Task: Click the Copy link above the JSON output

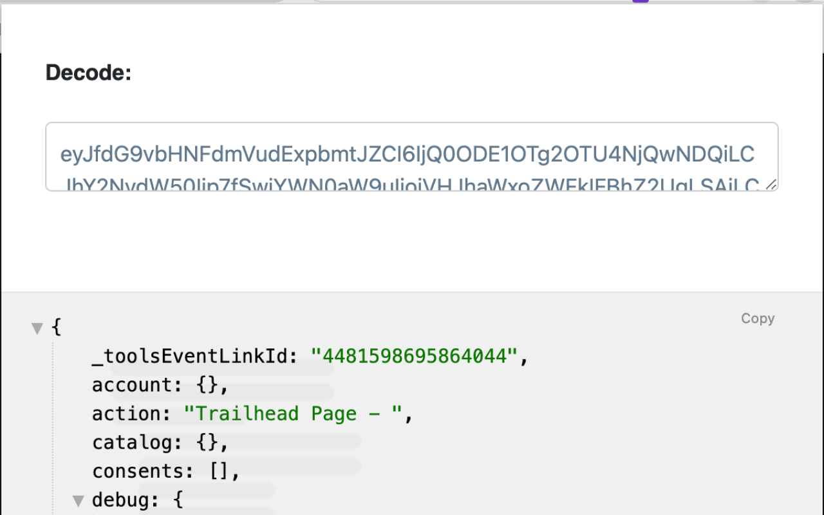Action: [758, 318]
